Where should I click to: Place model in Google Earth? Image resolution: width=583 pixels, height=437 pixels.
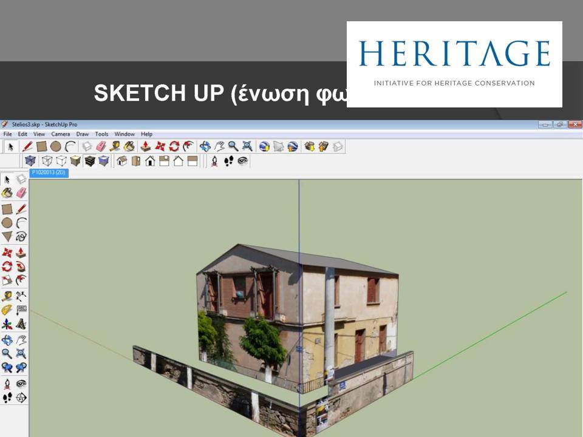coord(293,146)
